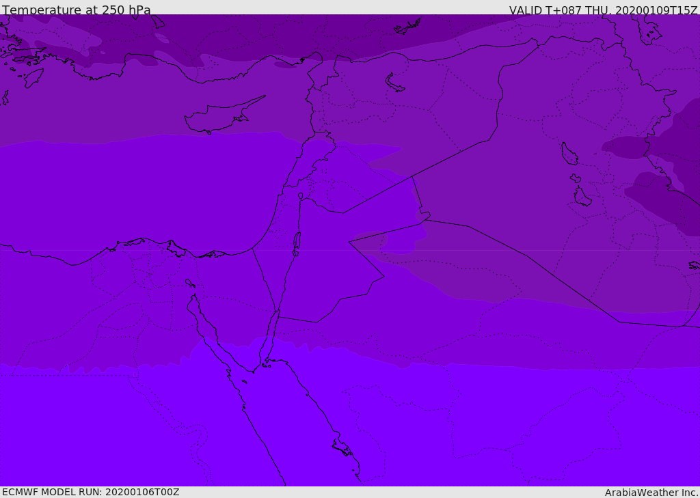Click the 'ECMWF MODEL RUN: 20200106T00Z' text
Viewport: 700px width, 498px height.
point(91,492)
